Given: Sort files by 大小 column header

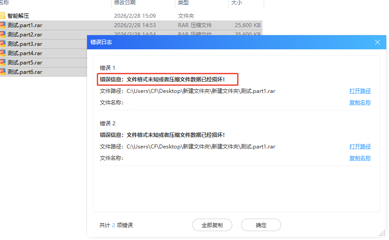Looking at the screenshot, I should (236, 3).
